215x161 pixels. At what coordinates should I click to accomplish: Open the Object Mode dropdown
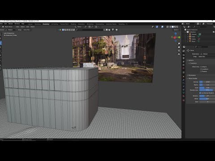click(x=8, y=27)
